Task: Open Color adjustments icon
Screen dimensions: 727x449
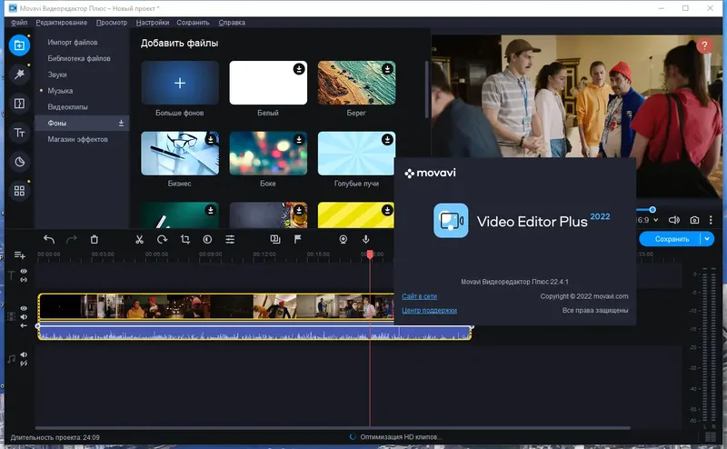Action: coord(207,239)
